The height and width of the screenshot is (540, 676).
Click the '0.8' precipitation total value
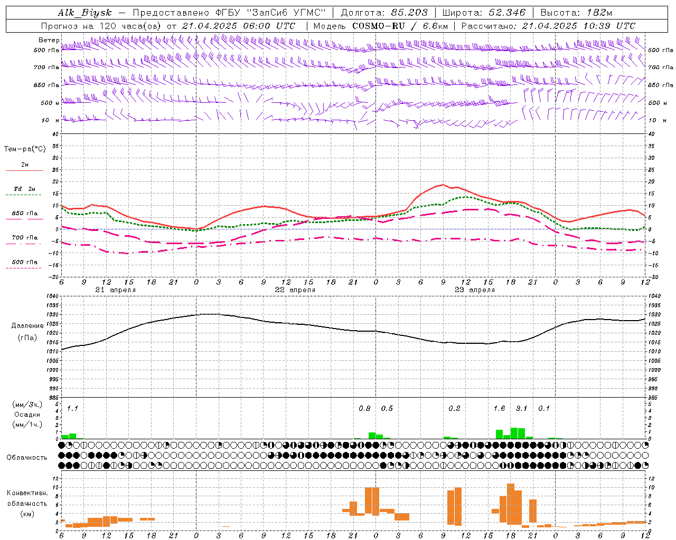364,409
